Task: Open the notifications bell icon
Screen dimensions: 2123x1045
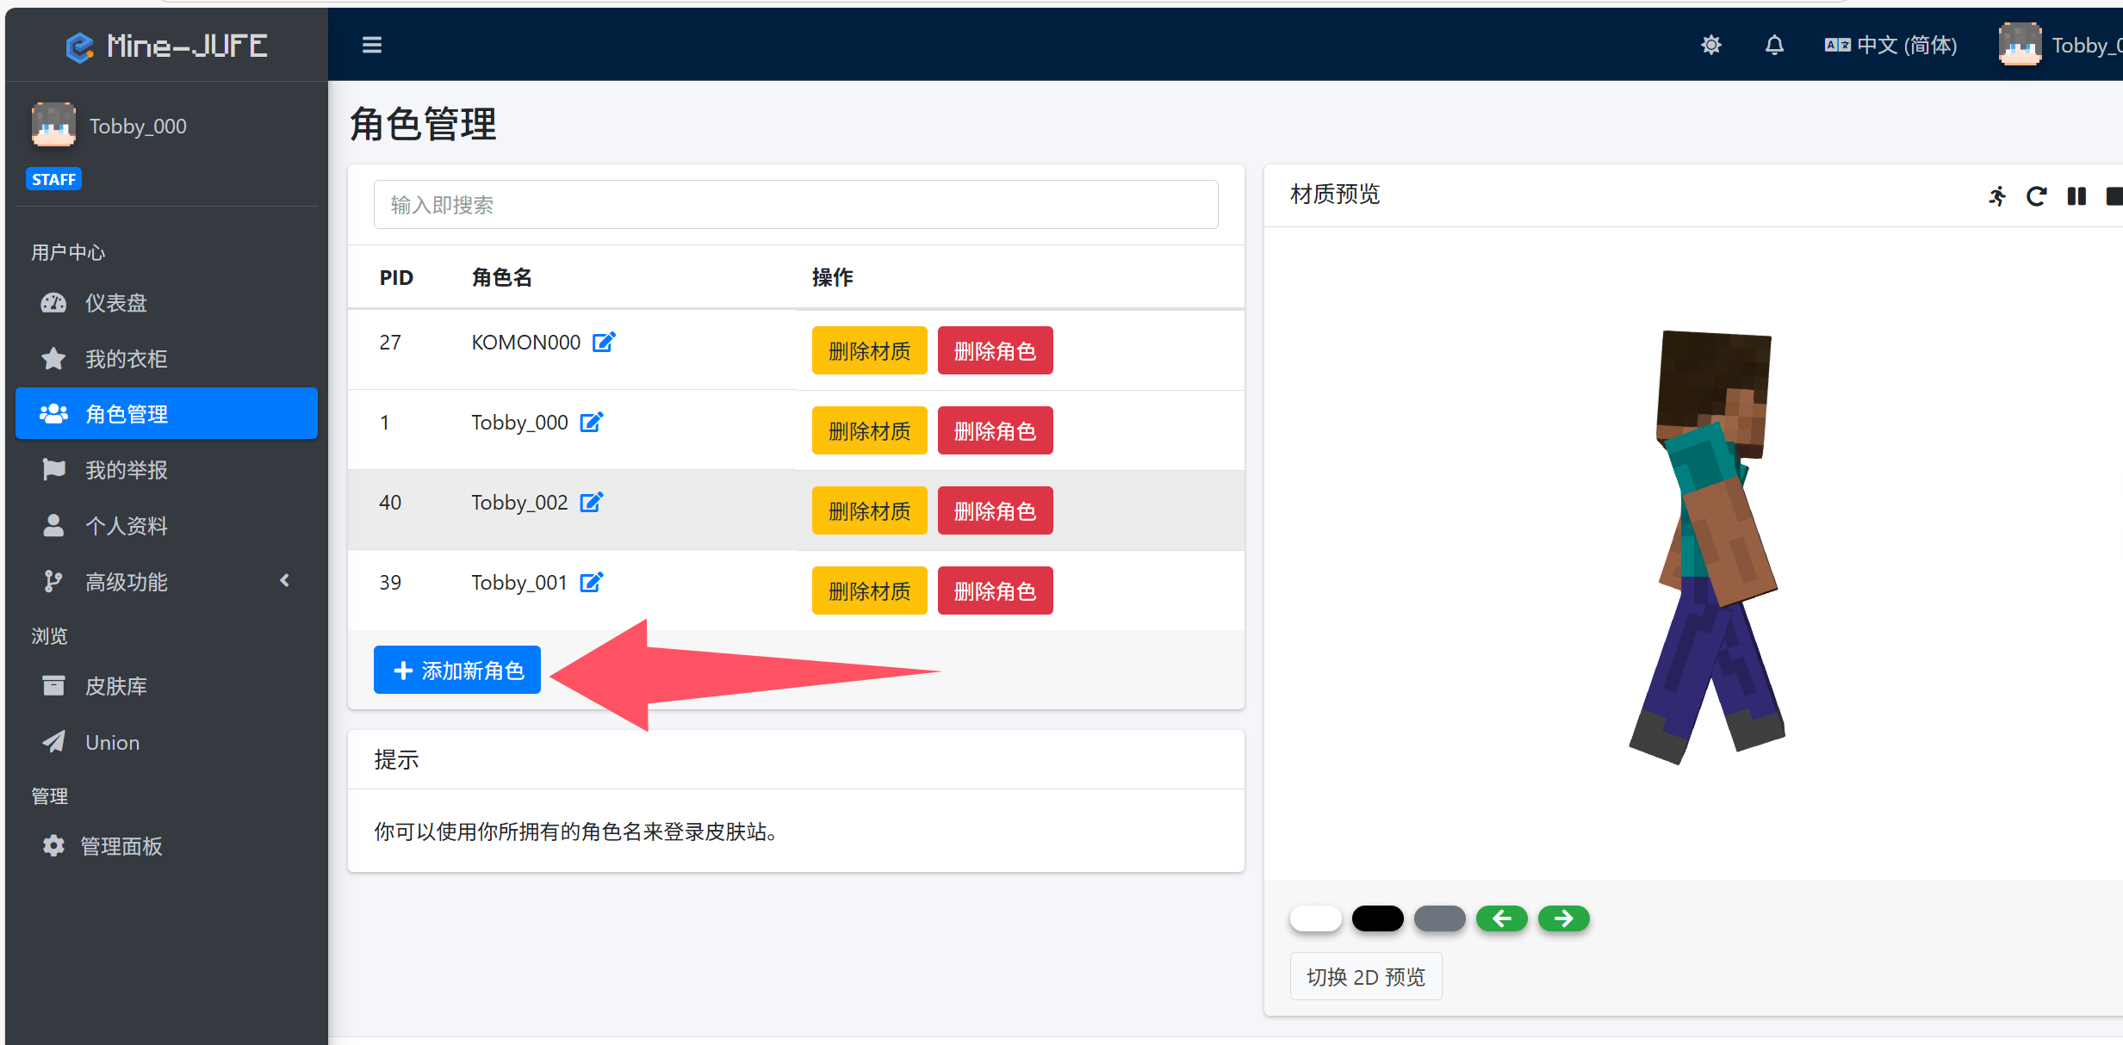Action: pos(1774,45)
